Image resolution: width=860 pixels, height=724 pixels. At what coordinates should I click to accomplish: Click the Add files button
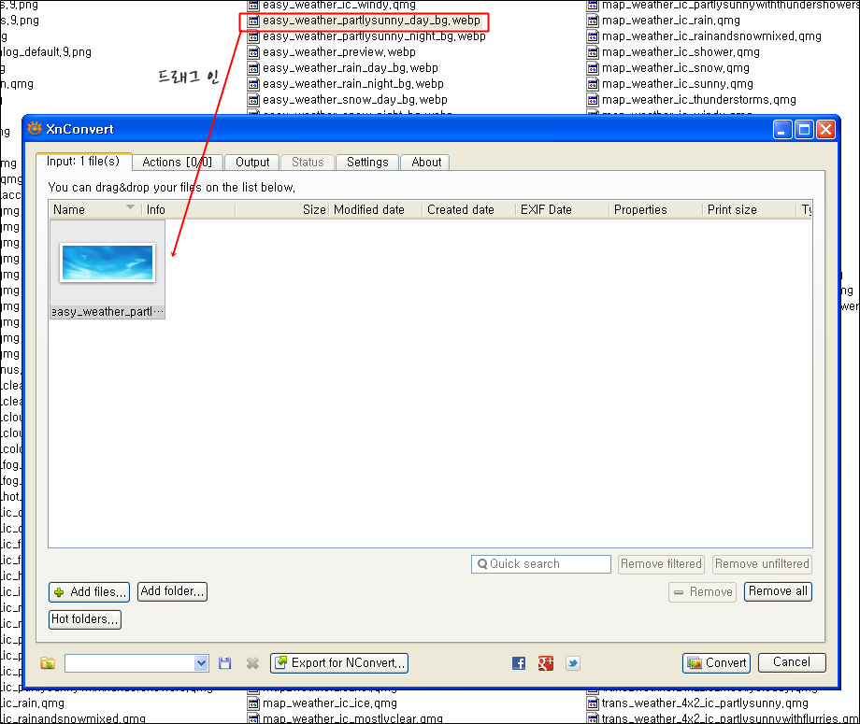(89, 592)
